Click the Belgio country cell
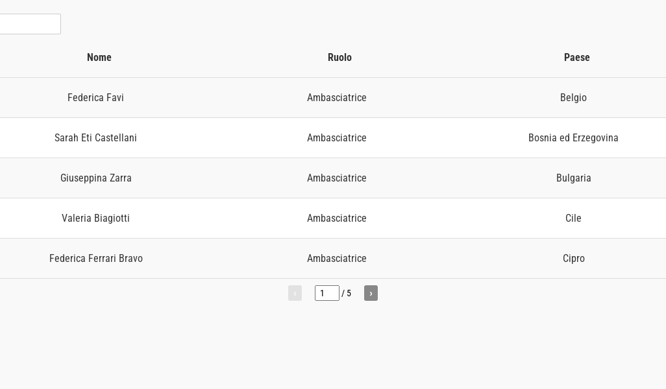Viewport: 666px width, 389px height. tap(573, 98)
